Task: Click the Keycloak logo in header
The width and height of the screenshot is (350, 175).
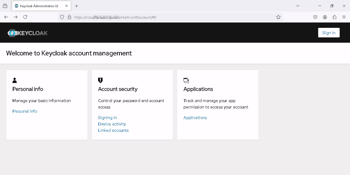Action: (28, 33)
